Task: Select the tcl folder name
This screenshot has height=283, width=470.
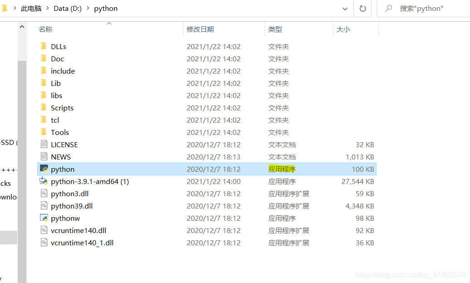Action: click(55, 120)
